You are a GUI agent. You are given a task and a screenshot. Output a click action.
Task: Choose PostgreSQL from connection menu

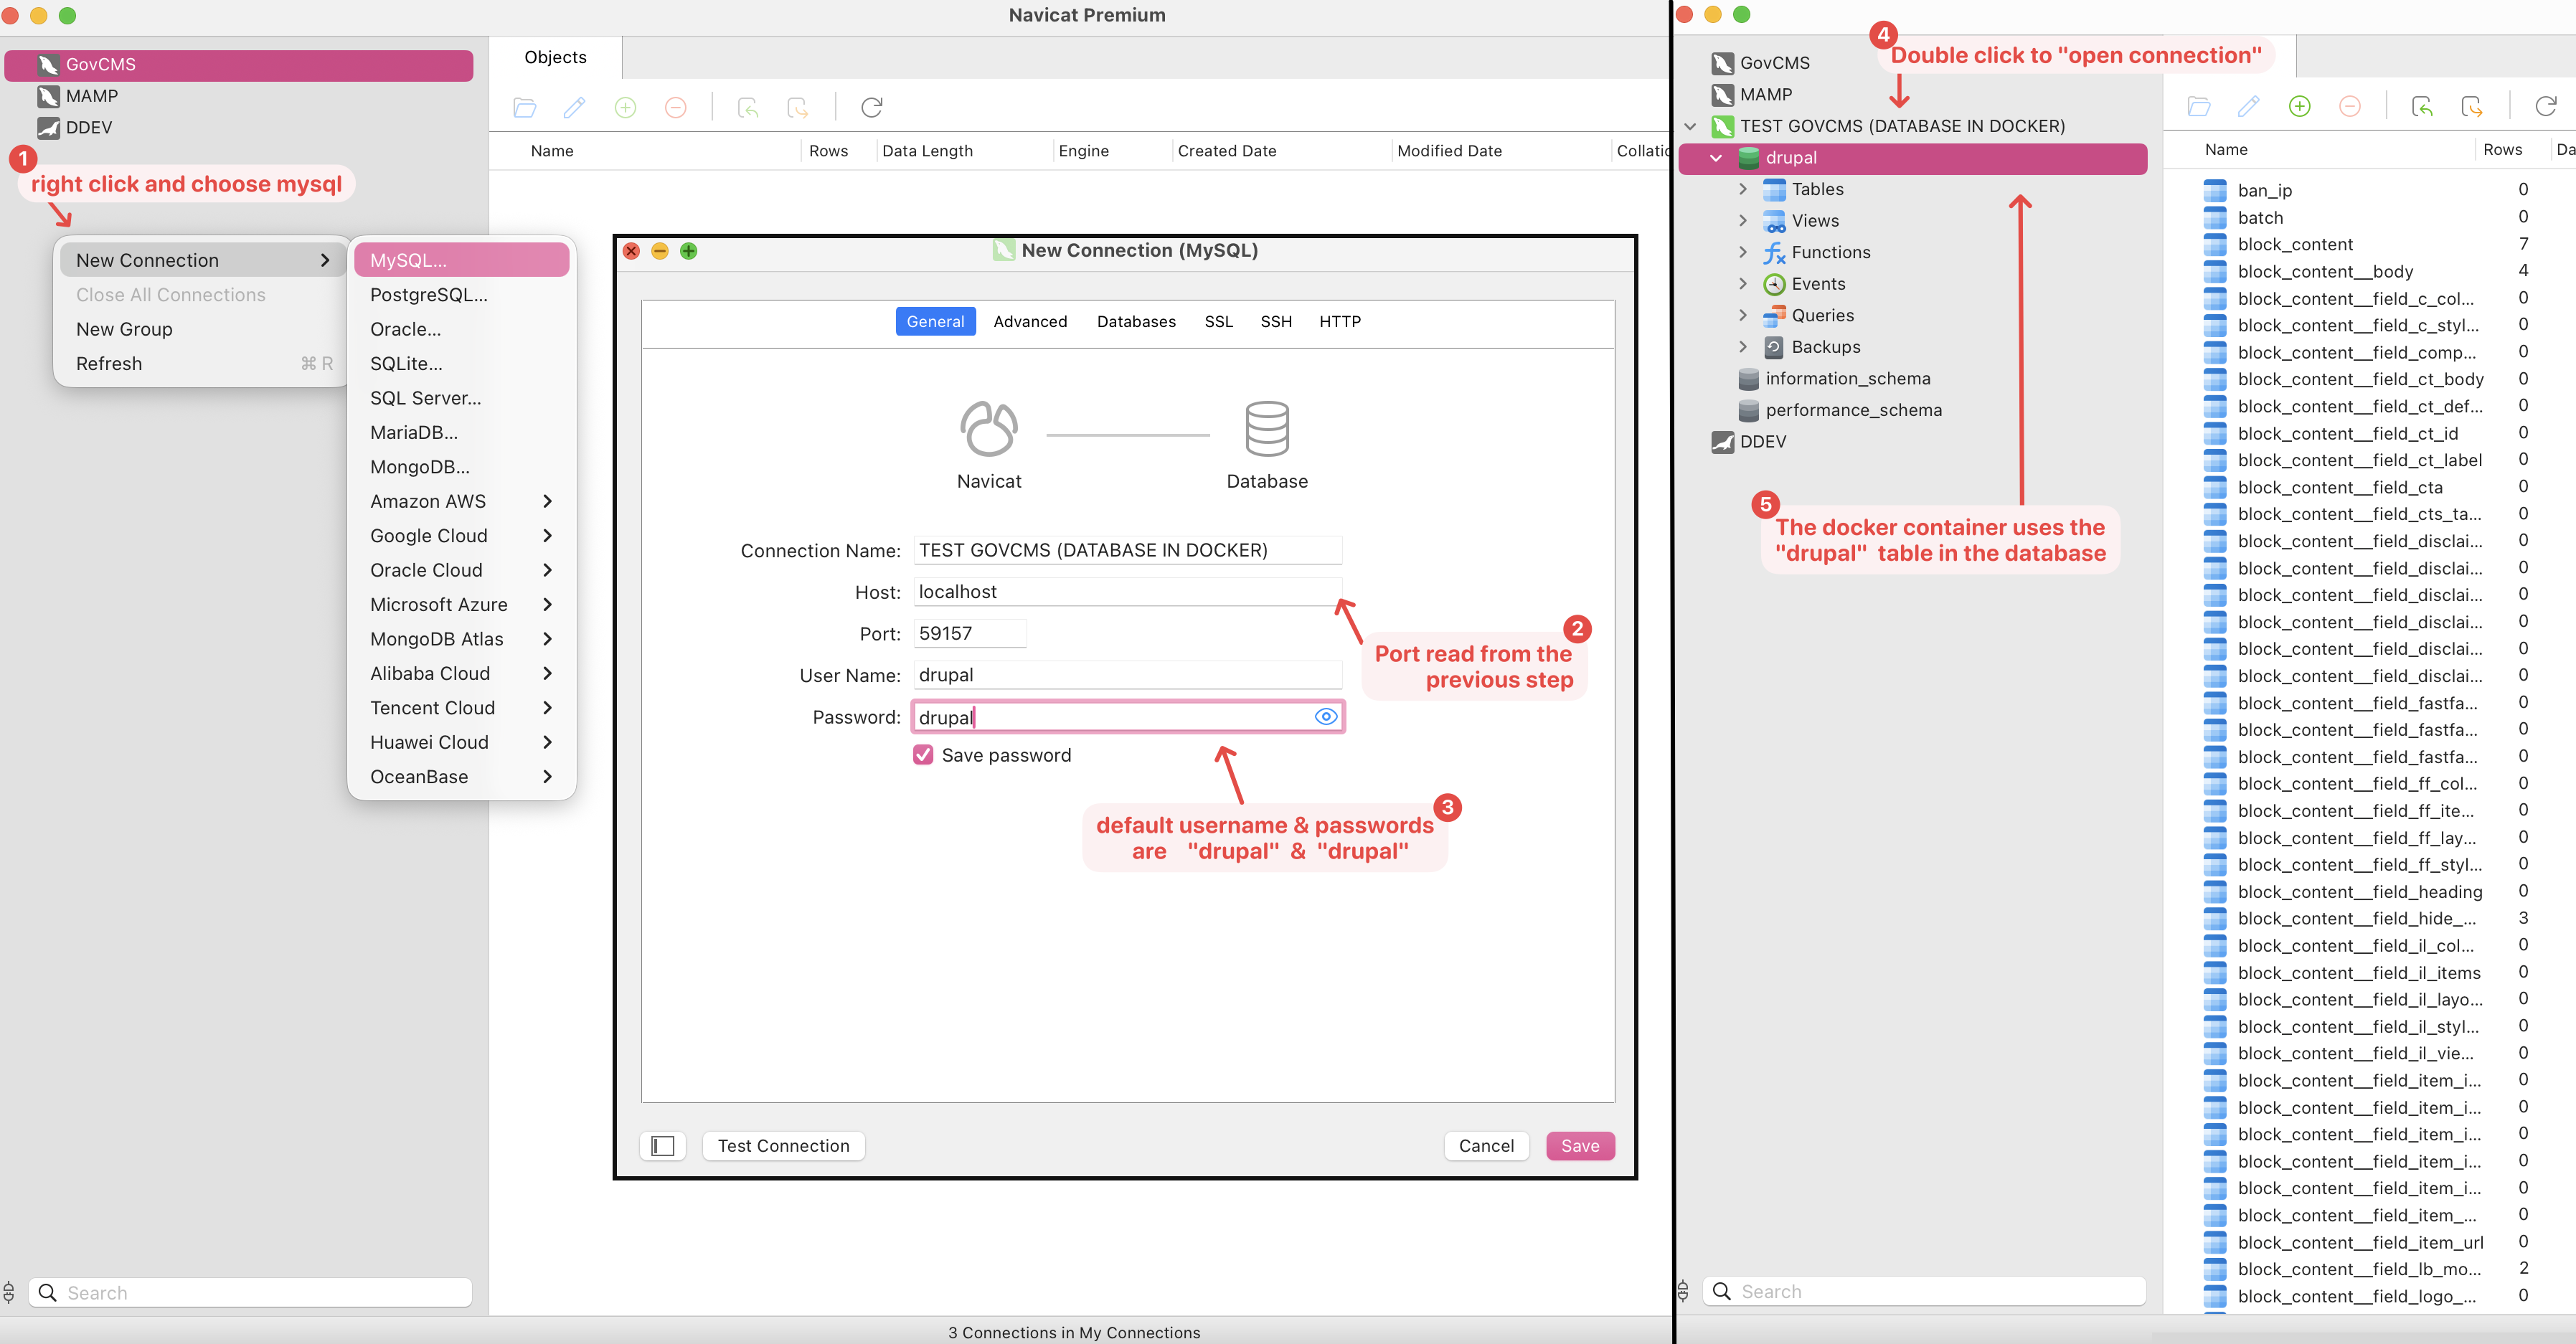[428, 295]
